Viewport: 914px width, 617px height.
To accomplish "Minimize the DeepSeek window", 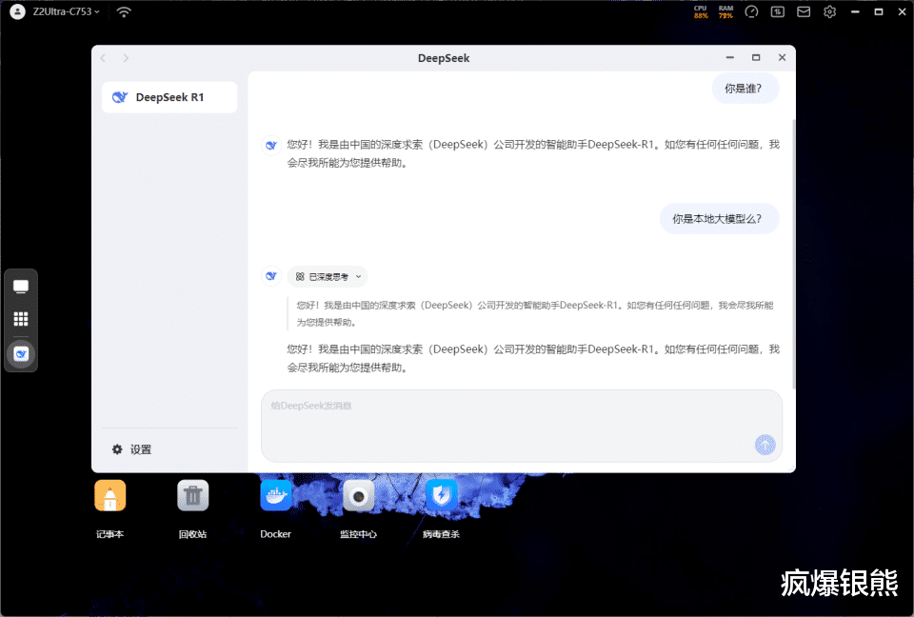I will pyautogui.click(x=730, y=57).
